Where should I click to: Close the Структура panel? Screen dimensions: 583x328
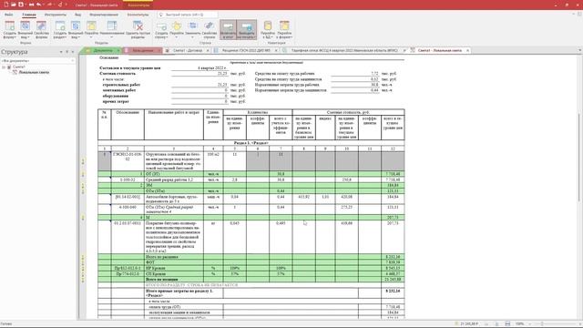[73, 52]
